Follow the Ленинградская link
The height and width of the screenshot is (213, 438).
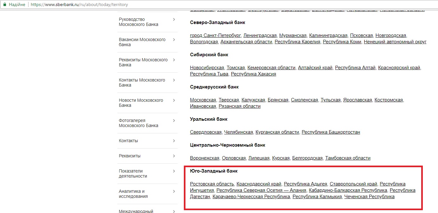pyautogui.click(x=260, y=35)
